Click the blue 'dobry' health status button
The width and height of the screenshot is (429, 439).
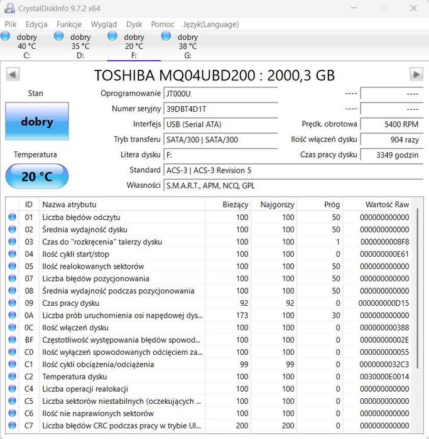click(x=37, y=121)
